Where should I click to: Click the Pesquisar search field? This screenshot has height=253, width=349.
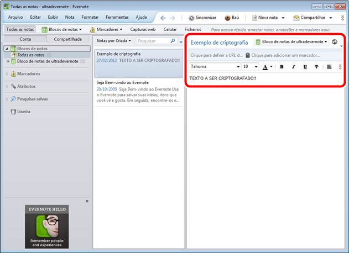tap(153, 41)
